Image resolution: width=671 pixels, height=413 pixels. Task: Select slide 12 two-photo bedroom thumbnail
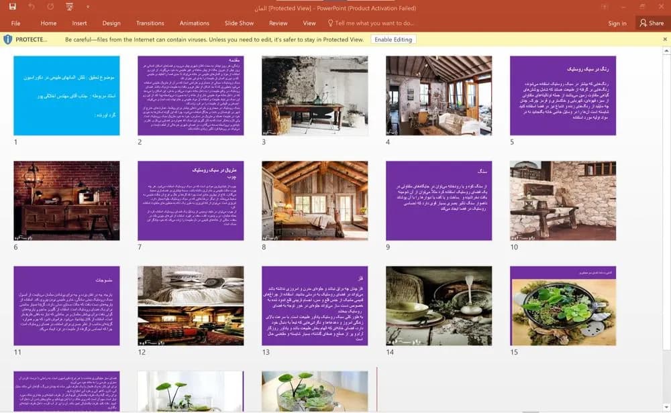(x=191, y=306)
